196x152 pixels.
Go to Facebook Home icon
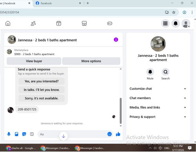point(8,24)
